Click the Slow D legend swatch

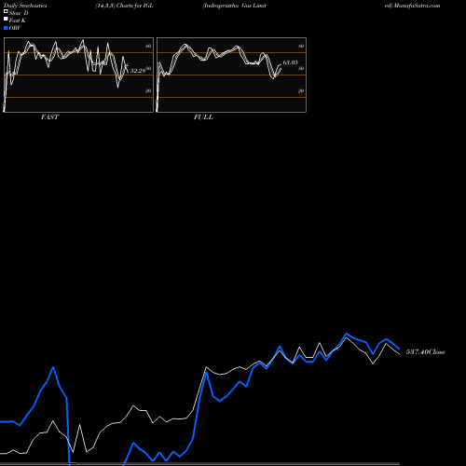tap(6, 12)
